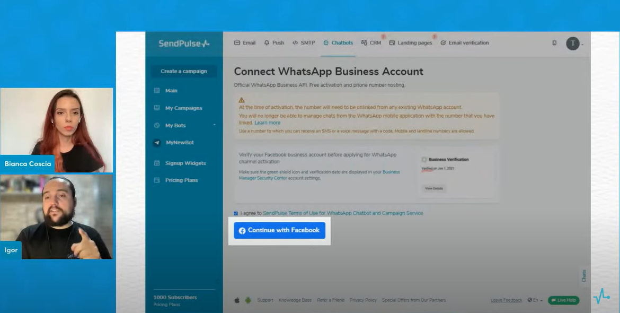Click the warning triangle icon
This screenshot has height=313, width=620.
(x=242, y=100)
